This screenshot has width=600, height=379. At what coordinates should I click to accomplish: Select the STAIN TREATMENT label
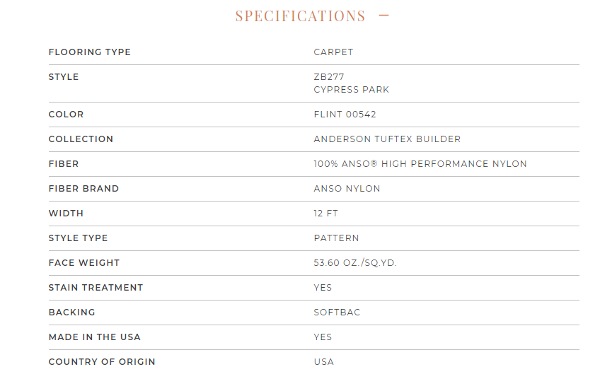point(96,288)
